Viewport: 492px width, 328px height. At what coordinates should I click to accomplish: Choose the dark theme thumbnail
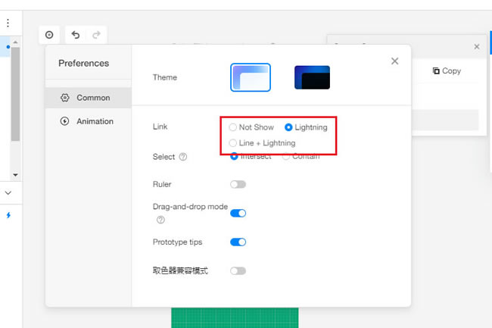click(x=312, y=77)
